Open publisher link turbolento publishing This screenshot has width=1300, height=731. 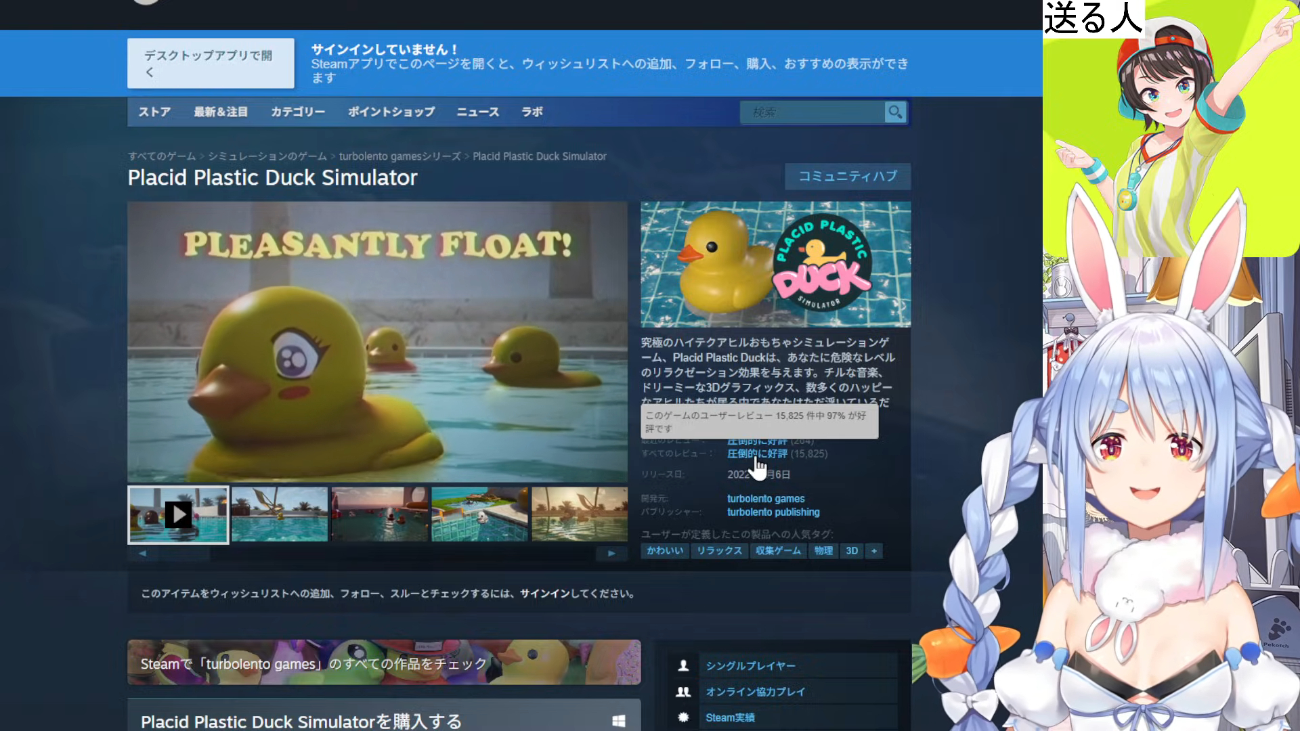click(x=773, y=512)
